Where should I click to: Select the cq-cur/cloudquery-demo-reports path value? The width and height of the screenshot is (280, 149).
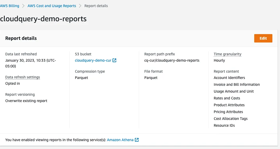point(172,60)
